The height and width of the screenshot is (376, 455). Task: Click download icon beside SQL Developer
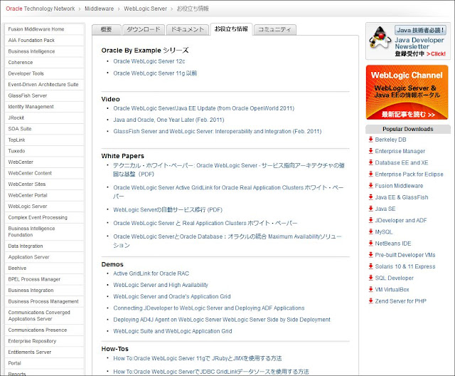(x=370, y=278)
